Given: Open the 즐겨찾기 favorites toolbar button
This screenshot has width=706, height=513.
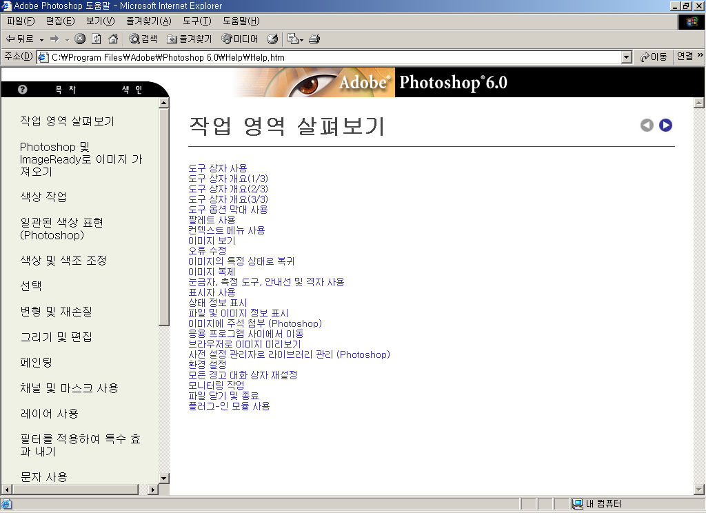Looking at the screenshot, I should point(189,39).
